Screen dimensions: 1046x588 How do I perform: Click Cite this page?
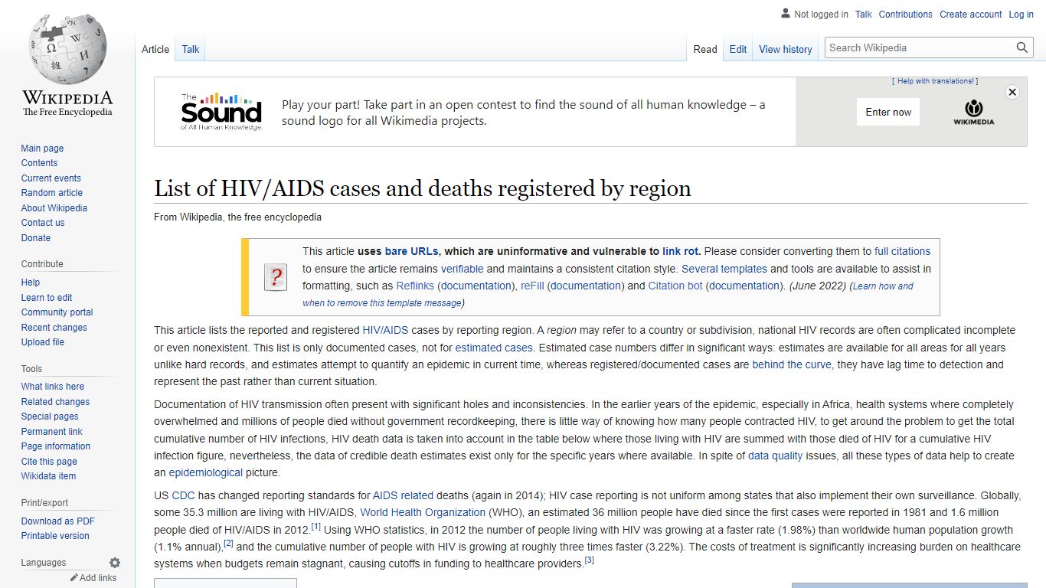tap(49, 462)
